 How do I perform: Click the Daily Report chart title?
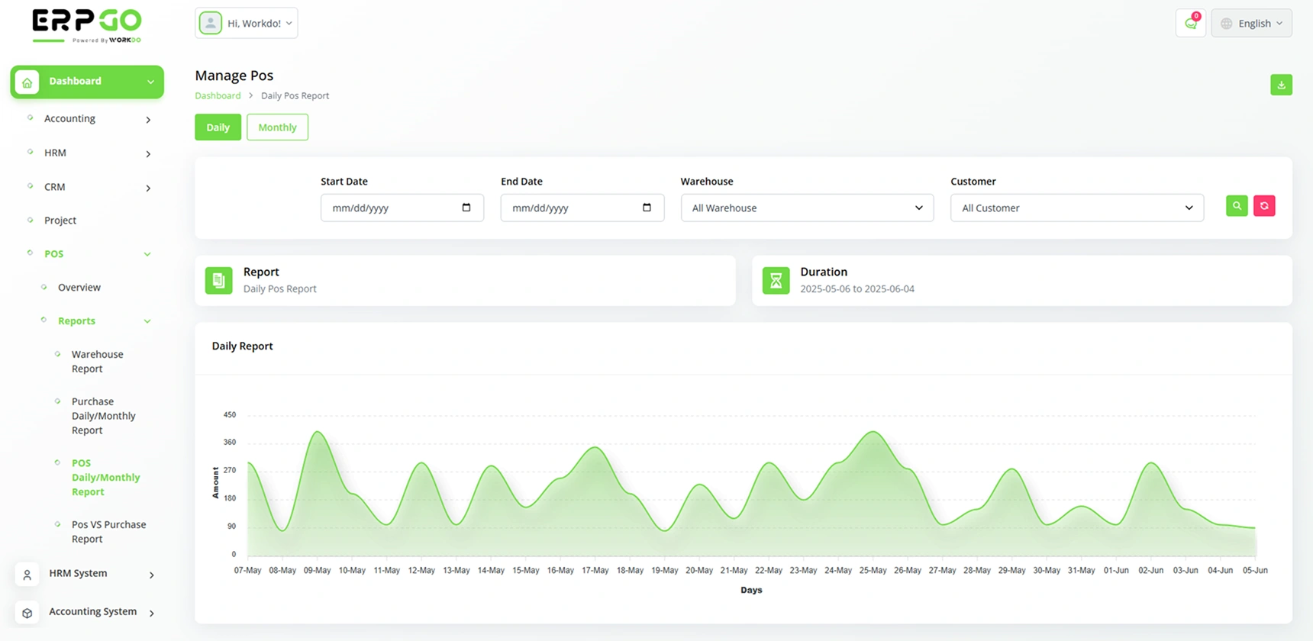(242, 346)
